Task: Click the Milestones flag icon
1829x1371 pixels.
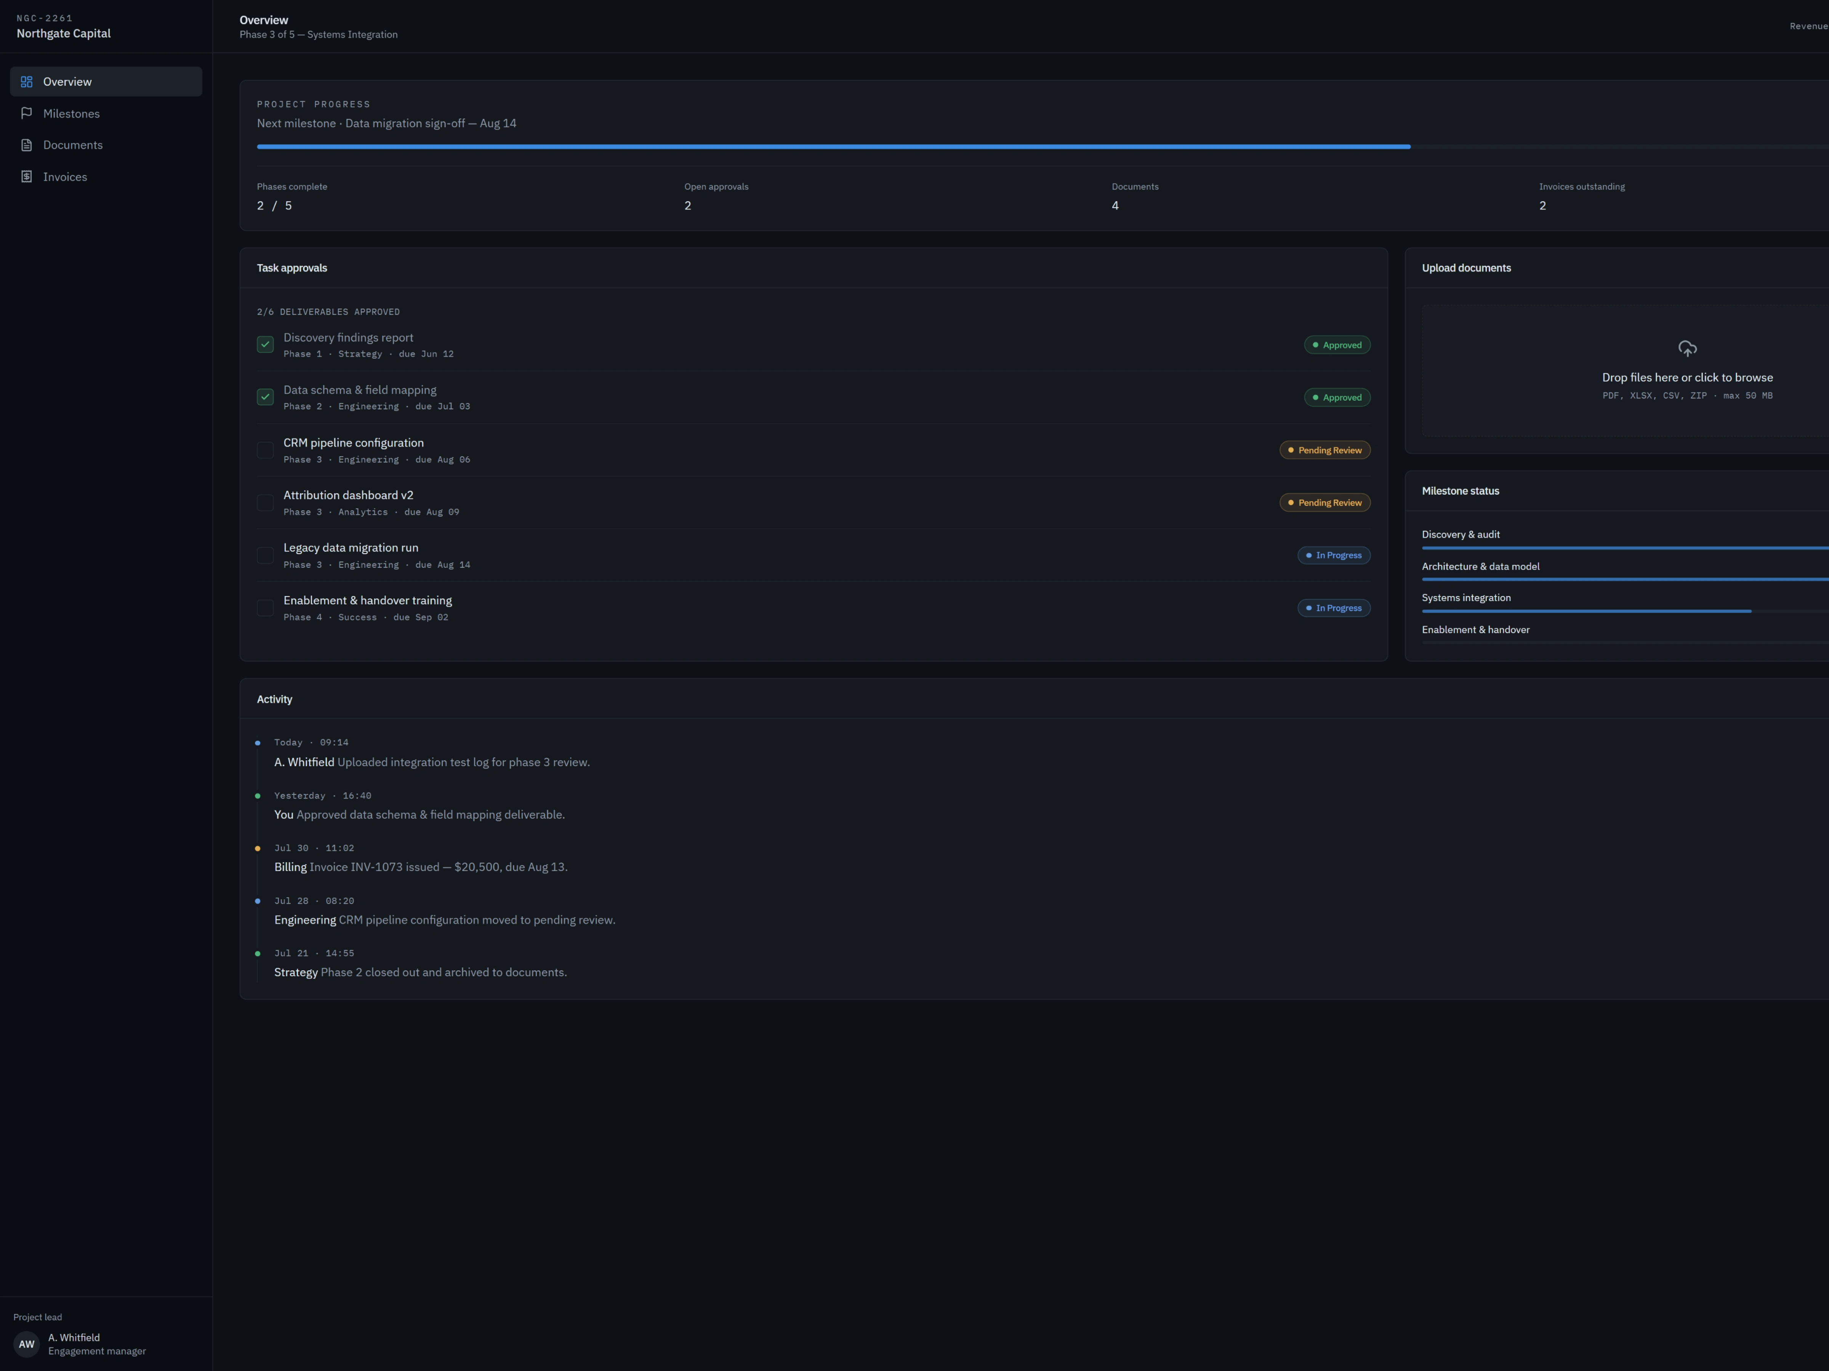Action: (26, 113)
